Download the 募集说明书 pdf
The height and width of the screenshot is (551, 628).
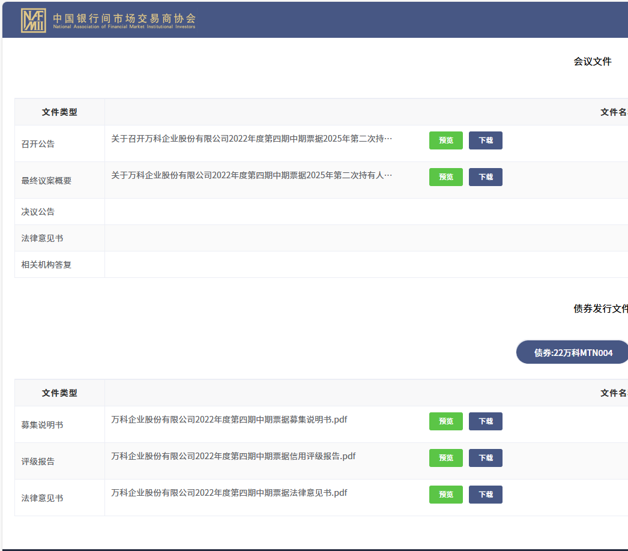[486, 421]
